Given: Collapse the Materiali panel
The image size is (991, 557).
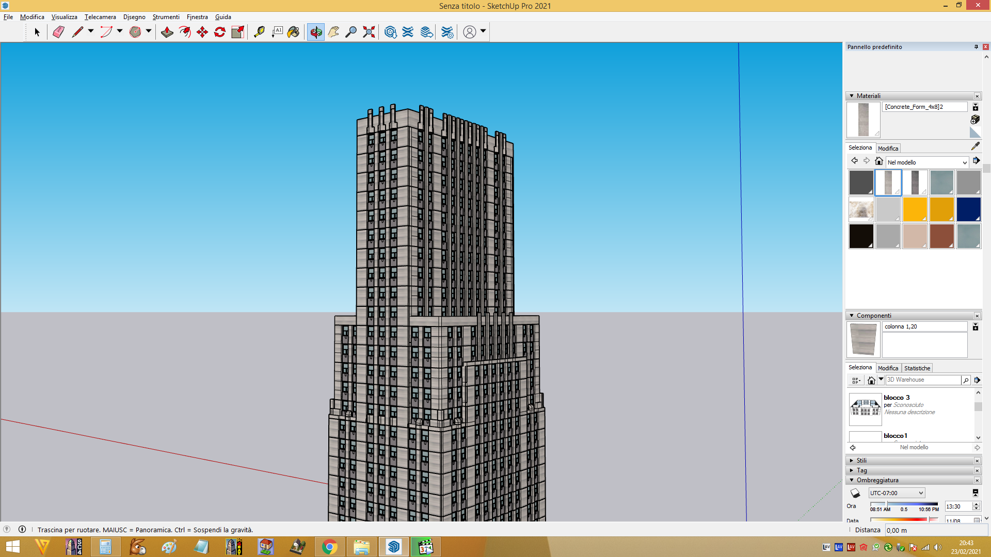Looking at the screenshot, I should point(852,96).
